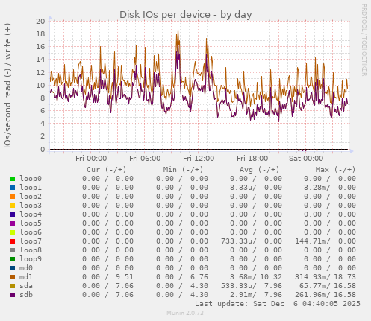
Task: Click the sda olive color swatch
Action: pyautogui.click(x=13, y=286)
